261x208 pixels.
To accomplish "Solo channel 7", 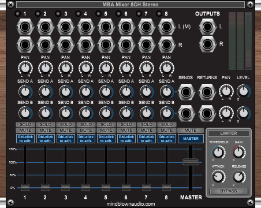I will click(147, 124).
